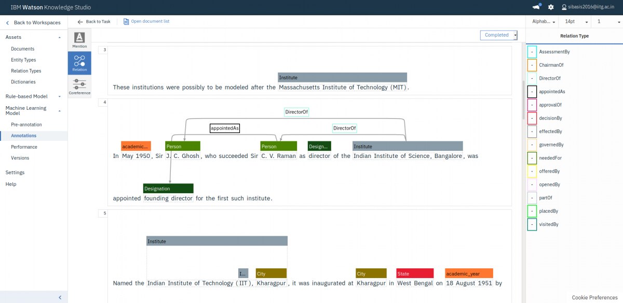Select the Mention annotation tool

(79, 40)
